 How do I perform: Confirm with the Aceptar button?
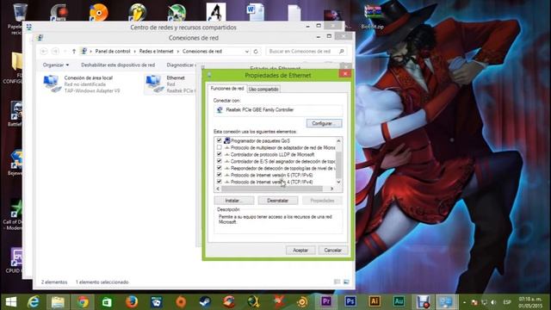point(300,251)
